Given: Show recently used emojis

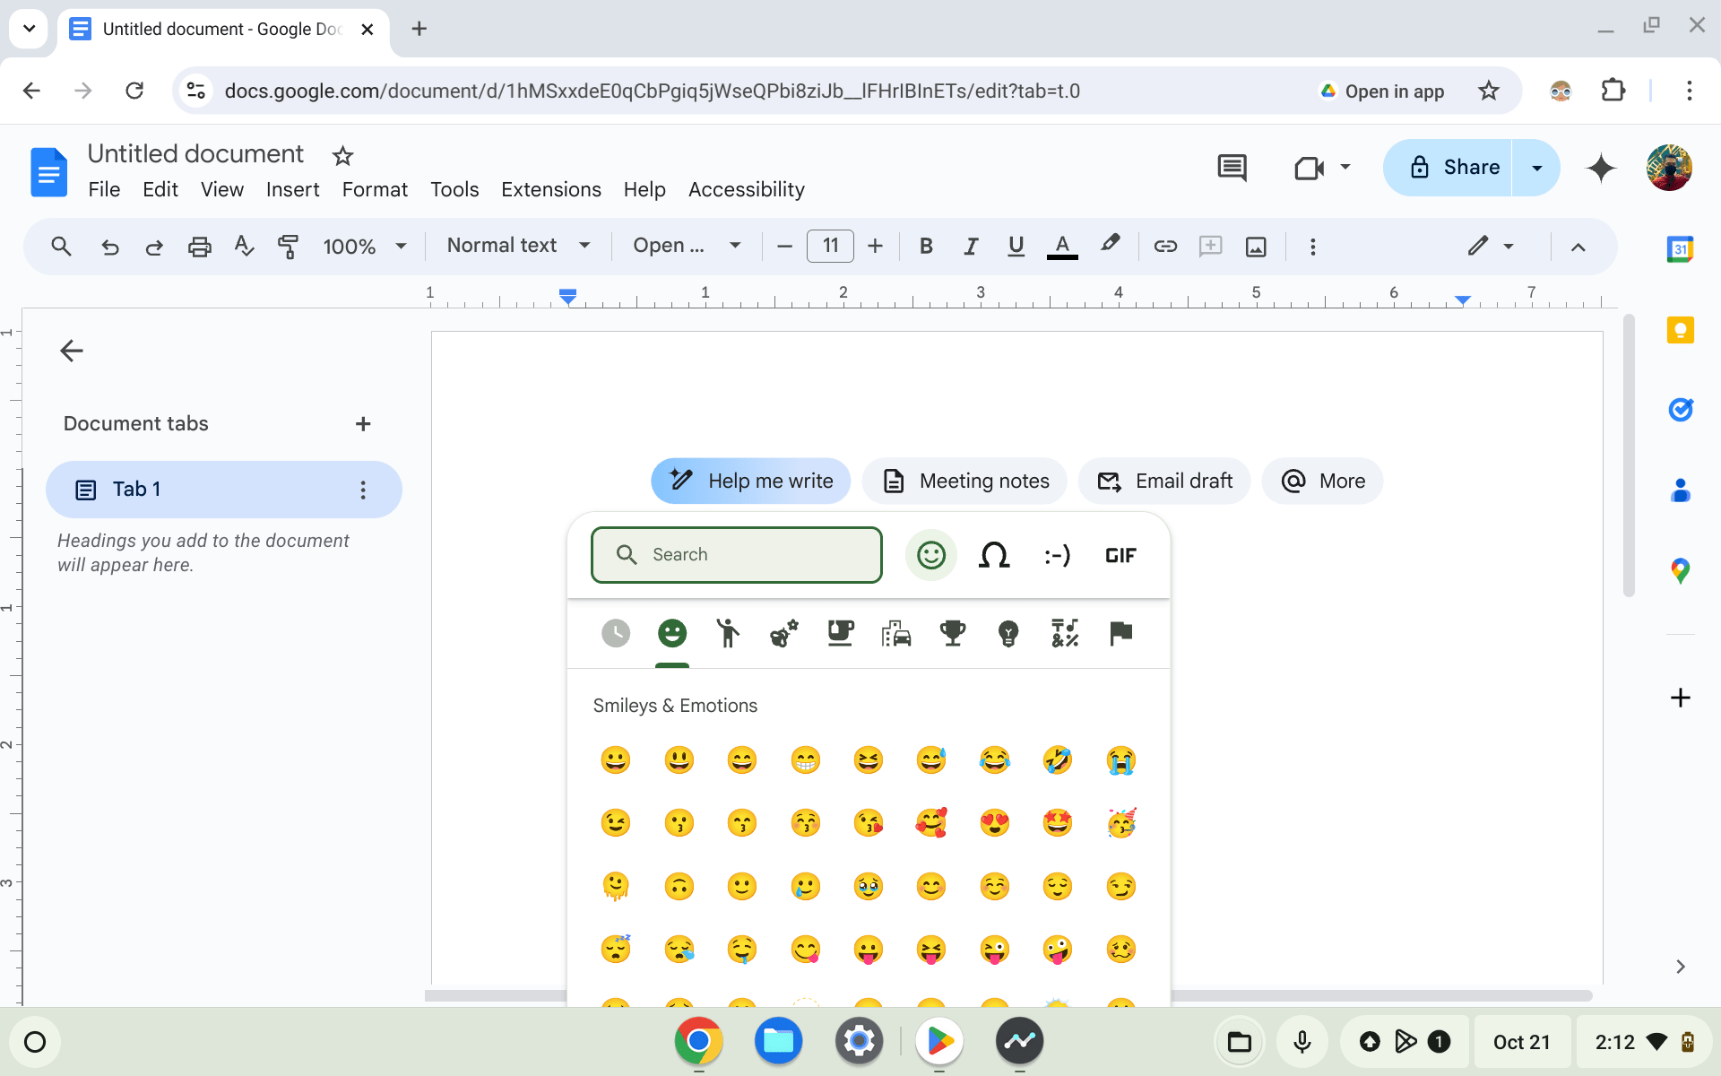Looking at the screenshot, I should [616, 633].
